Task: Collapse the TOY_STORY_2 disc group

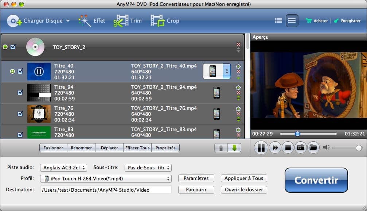Action: tap(5, 47)
